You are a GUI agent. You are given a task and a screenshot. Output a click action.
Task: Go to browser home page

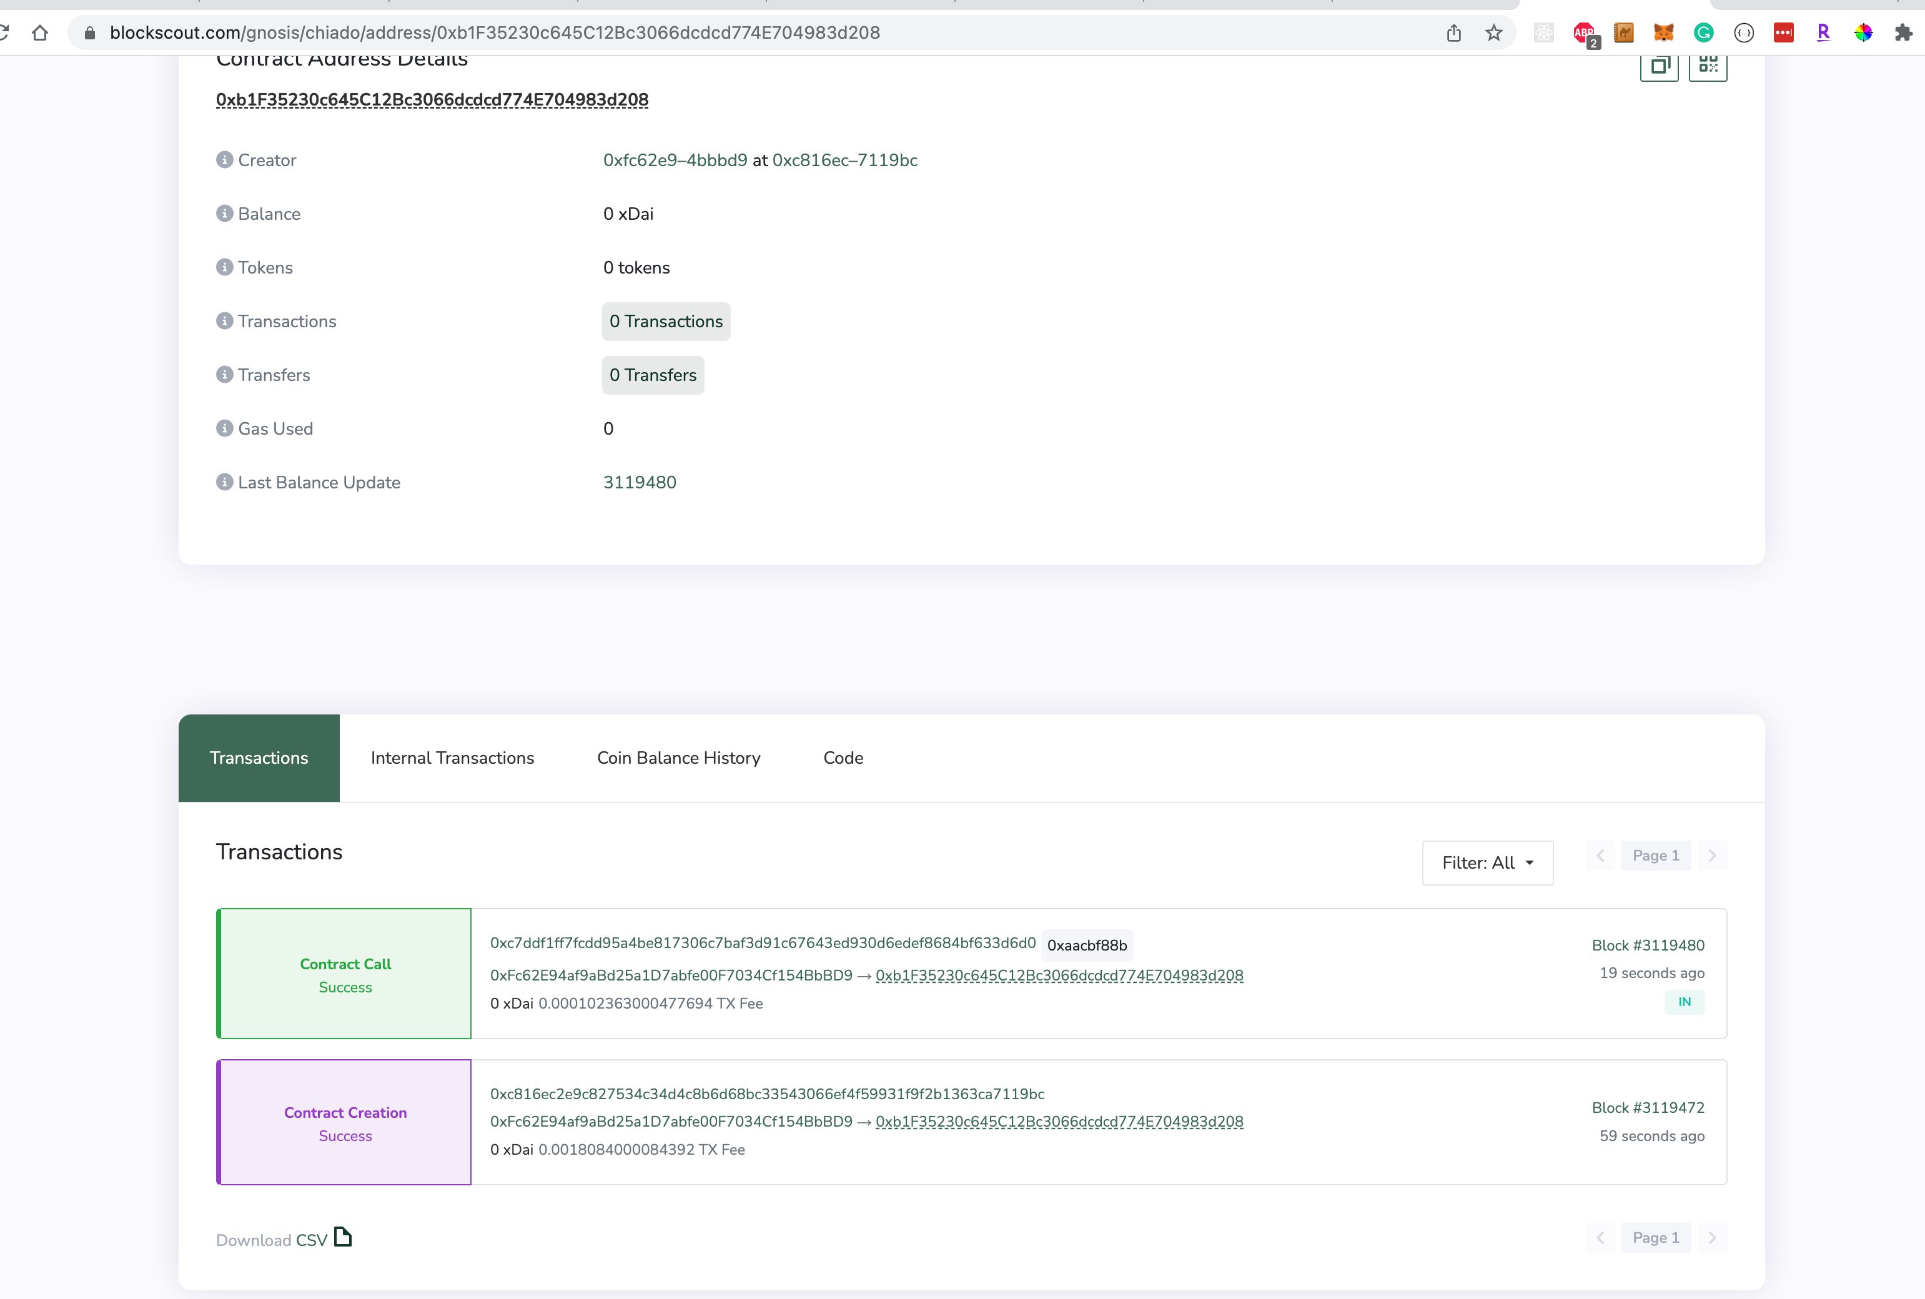point(40,33)
